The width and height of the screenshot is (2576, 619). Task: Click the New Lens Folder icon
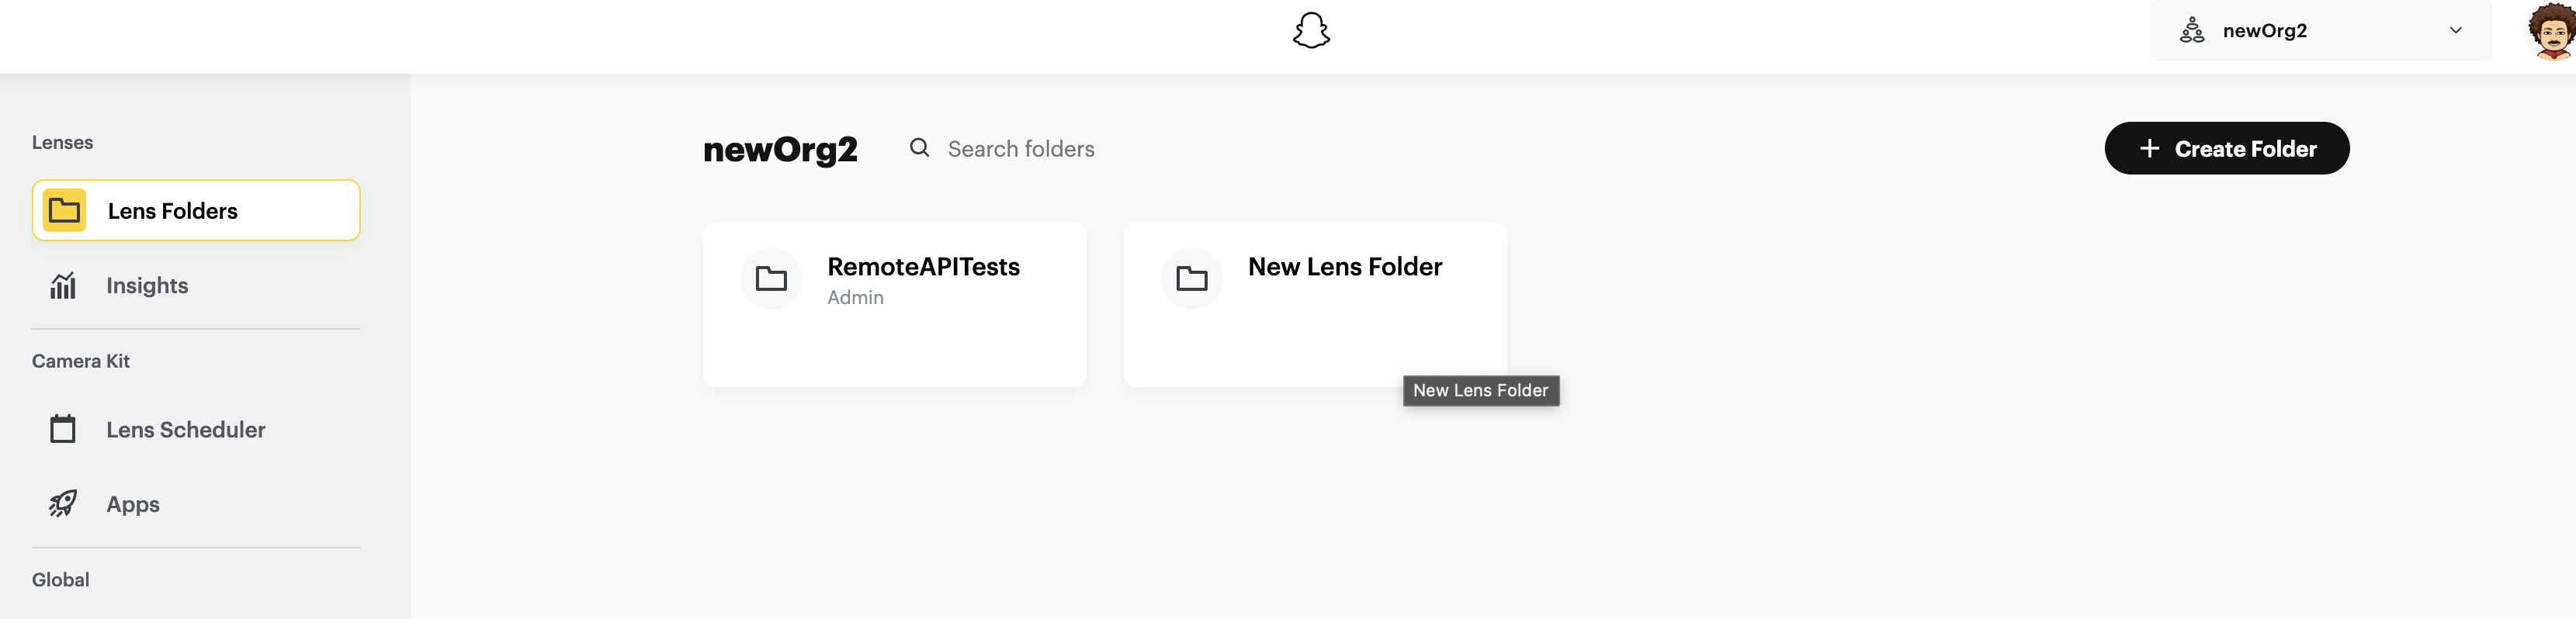pos(1191,278)
